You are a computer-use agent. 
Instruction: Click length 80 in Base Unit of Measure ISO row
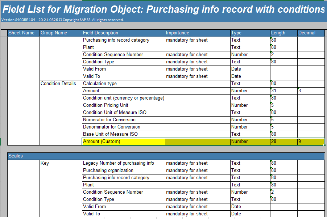[x=283, y=134]
